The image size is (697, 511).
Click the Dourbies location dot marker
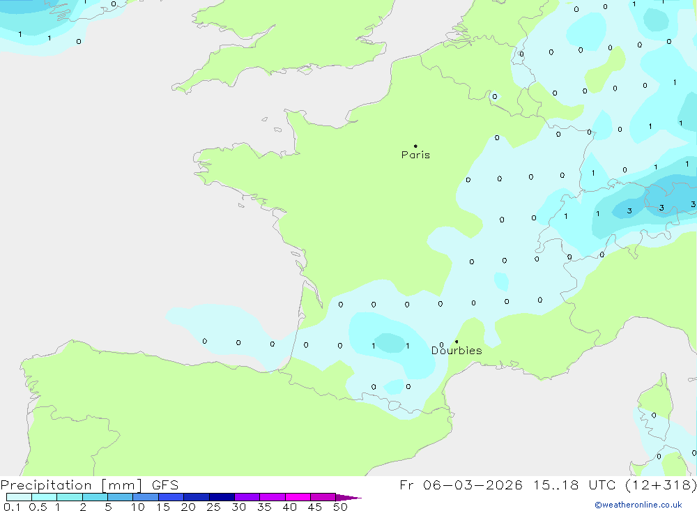[x=457, y=342]
